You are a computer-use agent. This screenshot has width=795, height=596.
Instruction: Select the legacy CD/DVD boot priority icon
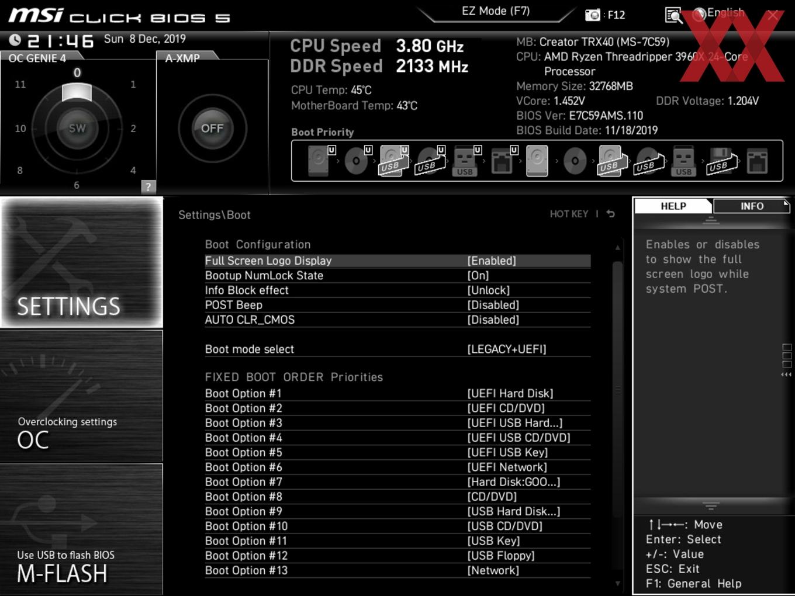click(575, 160)
